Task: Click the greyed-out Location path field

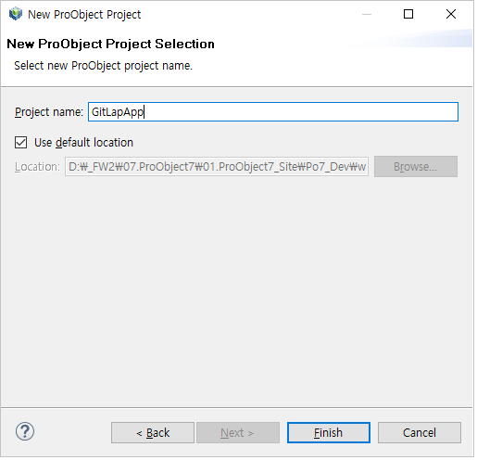Action: 217,167
